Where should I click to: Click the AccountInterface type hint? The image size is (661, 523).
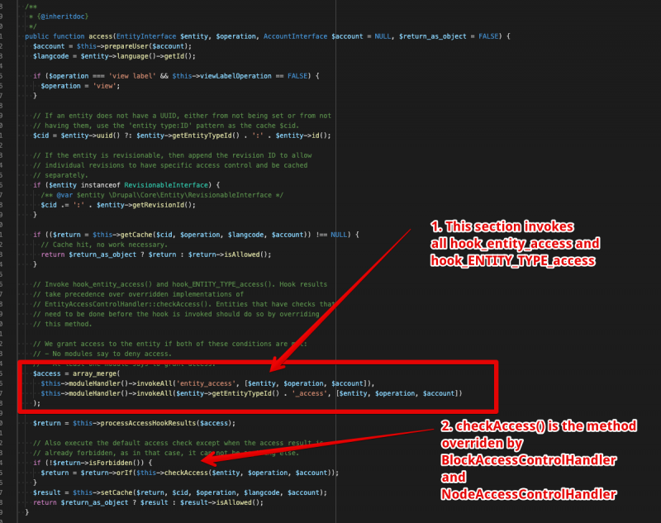point(295,36)
